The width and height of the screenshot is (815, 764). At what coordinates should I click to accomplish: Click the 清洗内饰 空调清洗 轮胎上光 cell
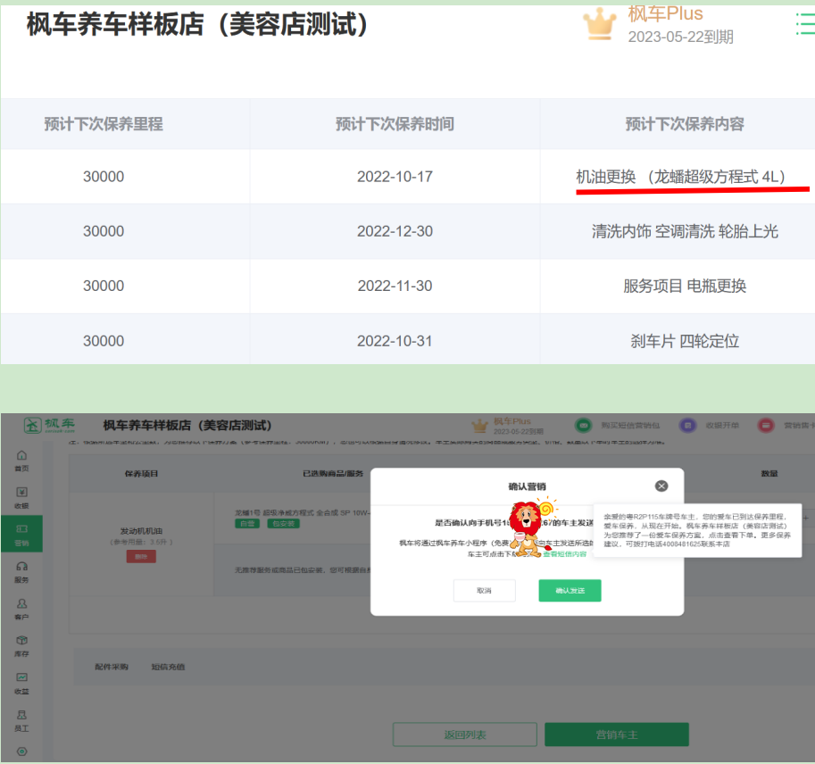point(685,231)
